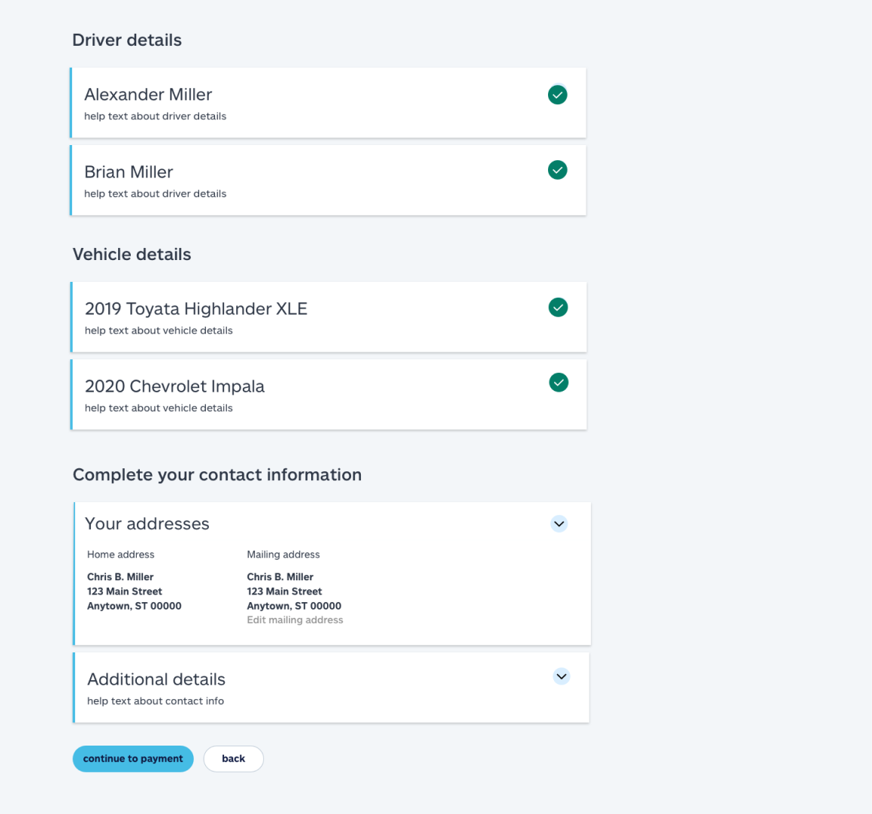Click Anytown, ST 00000 under Home address
Screen dimensions: 872x814
coord(134,606)
